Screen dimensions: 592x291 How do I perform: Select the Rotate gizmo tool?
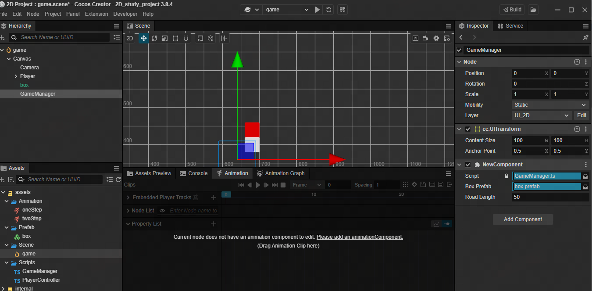click(154, 38)
